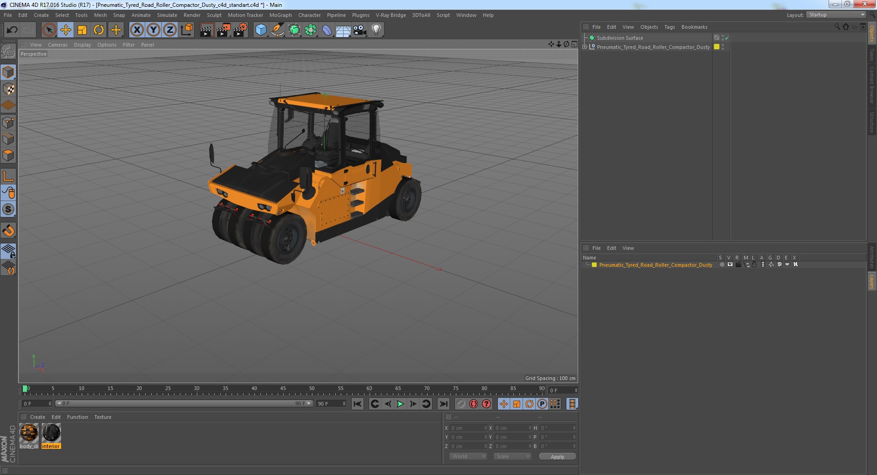Screen dimensions: 877x475
Task: Play animation forward
Action: 400,404
